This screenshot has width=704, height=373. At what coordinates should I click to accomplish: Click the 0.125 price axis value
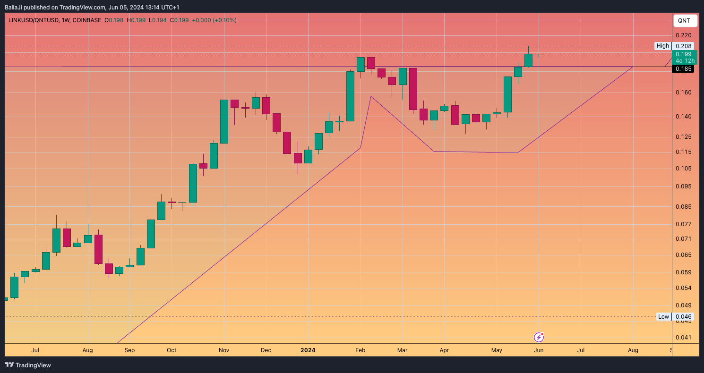tap(684, 137)
